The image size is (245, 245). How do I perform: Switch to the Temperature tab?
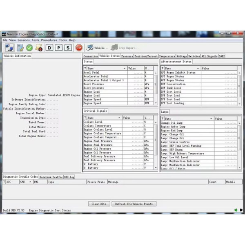coord(167,56)
